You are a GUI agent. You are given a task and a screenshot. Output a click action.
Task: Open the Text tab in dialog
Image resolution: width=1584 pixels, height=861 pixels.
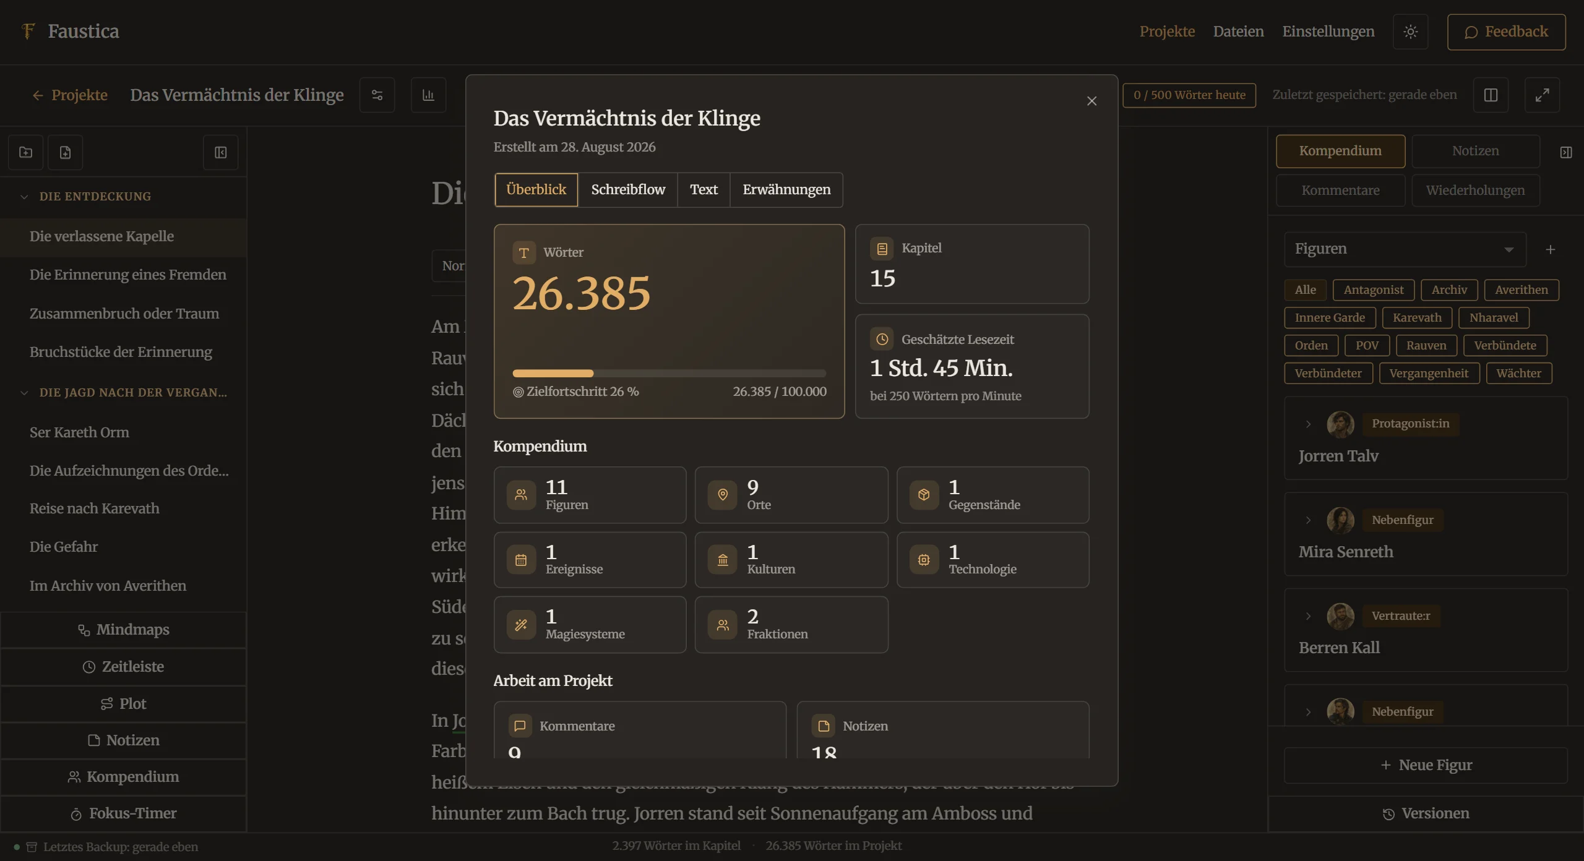(704, 189)
